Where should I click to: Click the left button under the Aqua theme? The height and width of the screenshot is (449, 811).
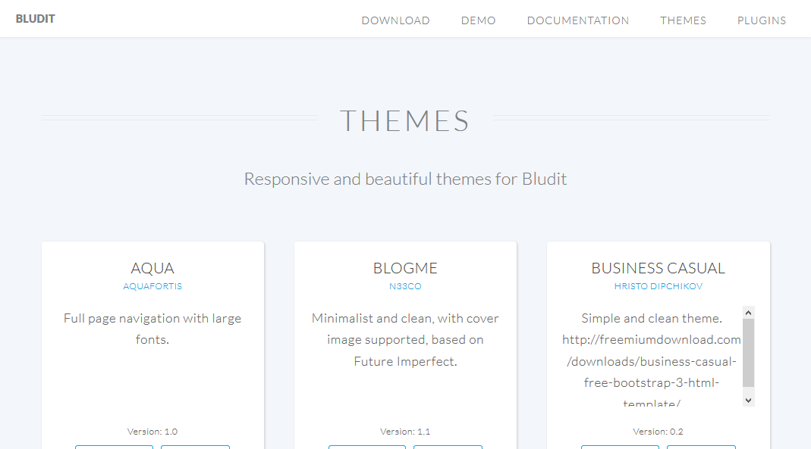pos(114,447)
